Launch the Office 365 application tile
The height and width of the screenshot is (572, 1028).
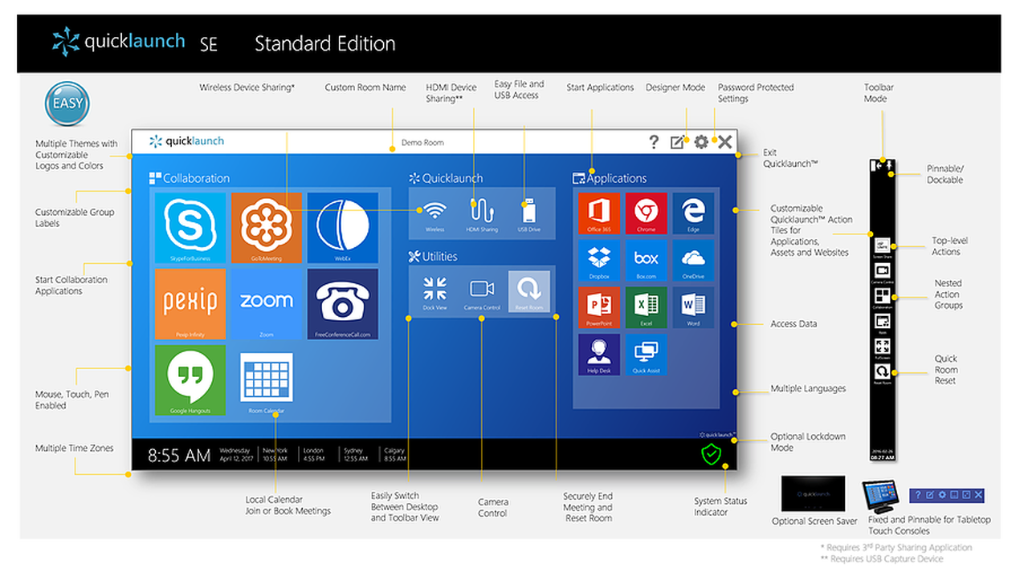598,213
